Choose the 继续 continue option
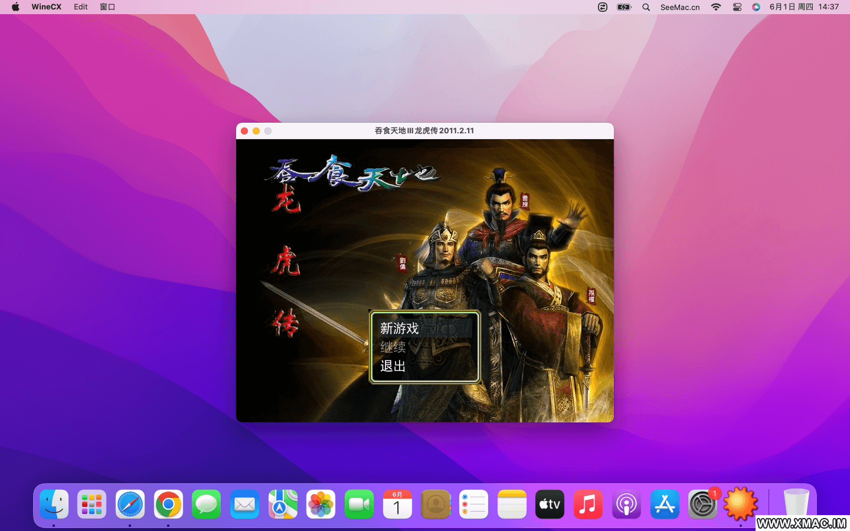This screenshot has height=531, width=850. coord(393,348)
